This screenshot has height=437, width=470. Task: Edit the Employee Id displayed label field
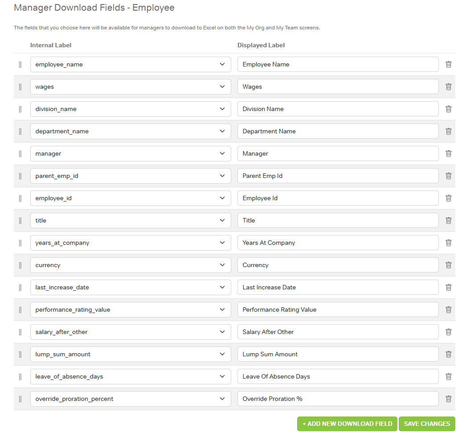[x=338, y=198]
